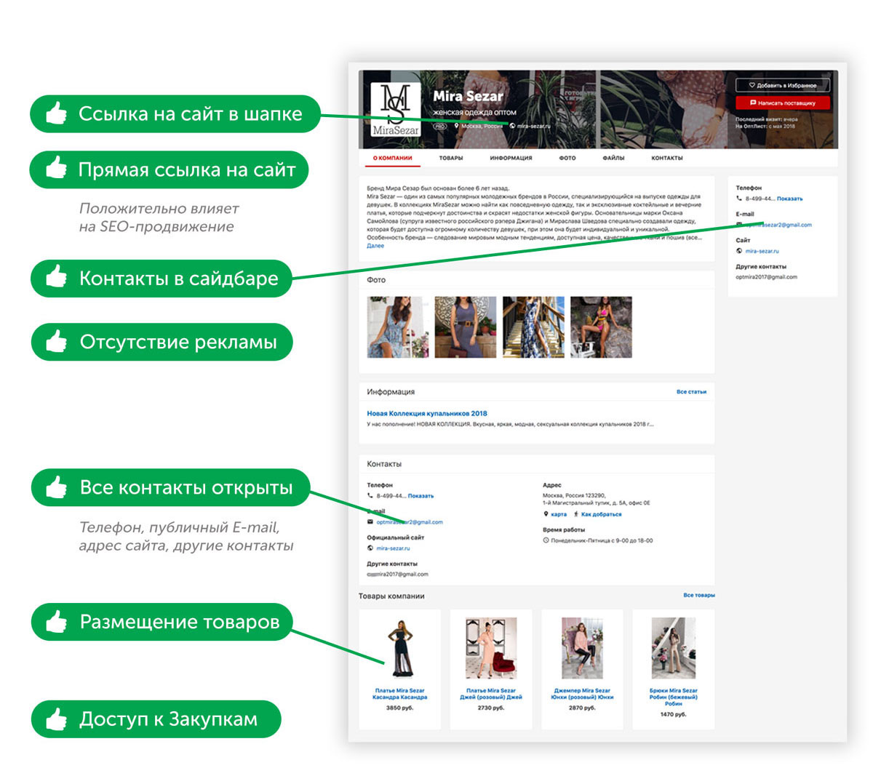Open the "Товары" tab

point(450,158)
